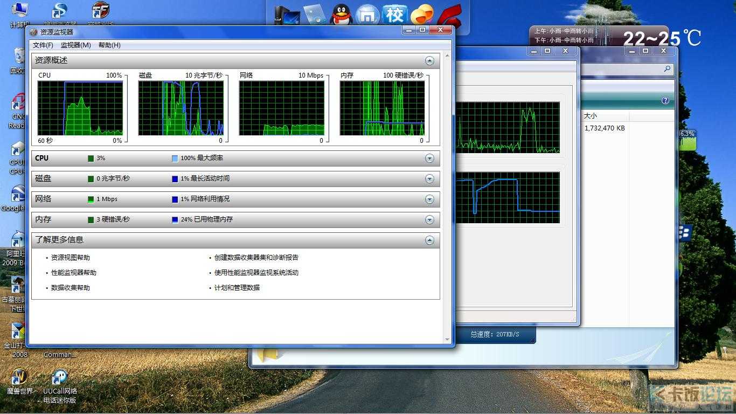Select the 1,732,470 KB size entry
Screen dimensions: 736x414
tap(605, 128)
